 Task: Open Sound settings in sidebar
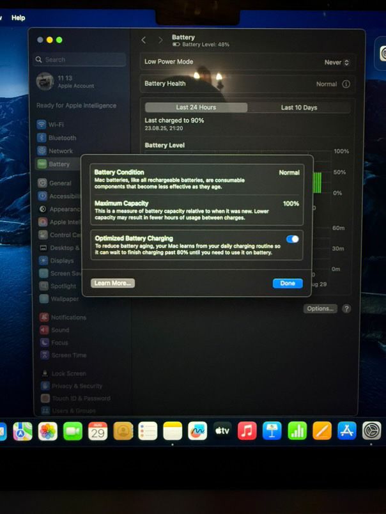tap(55, 330)
